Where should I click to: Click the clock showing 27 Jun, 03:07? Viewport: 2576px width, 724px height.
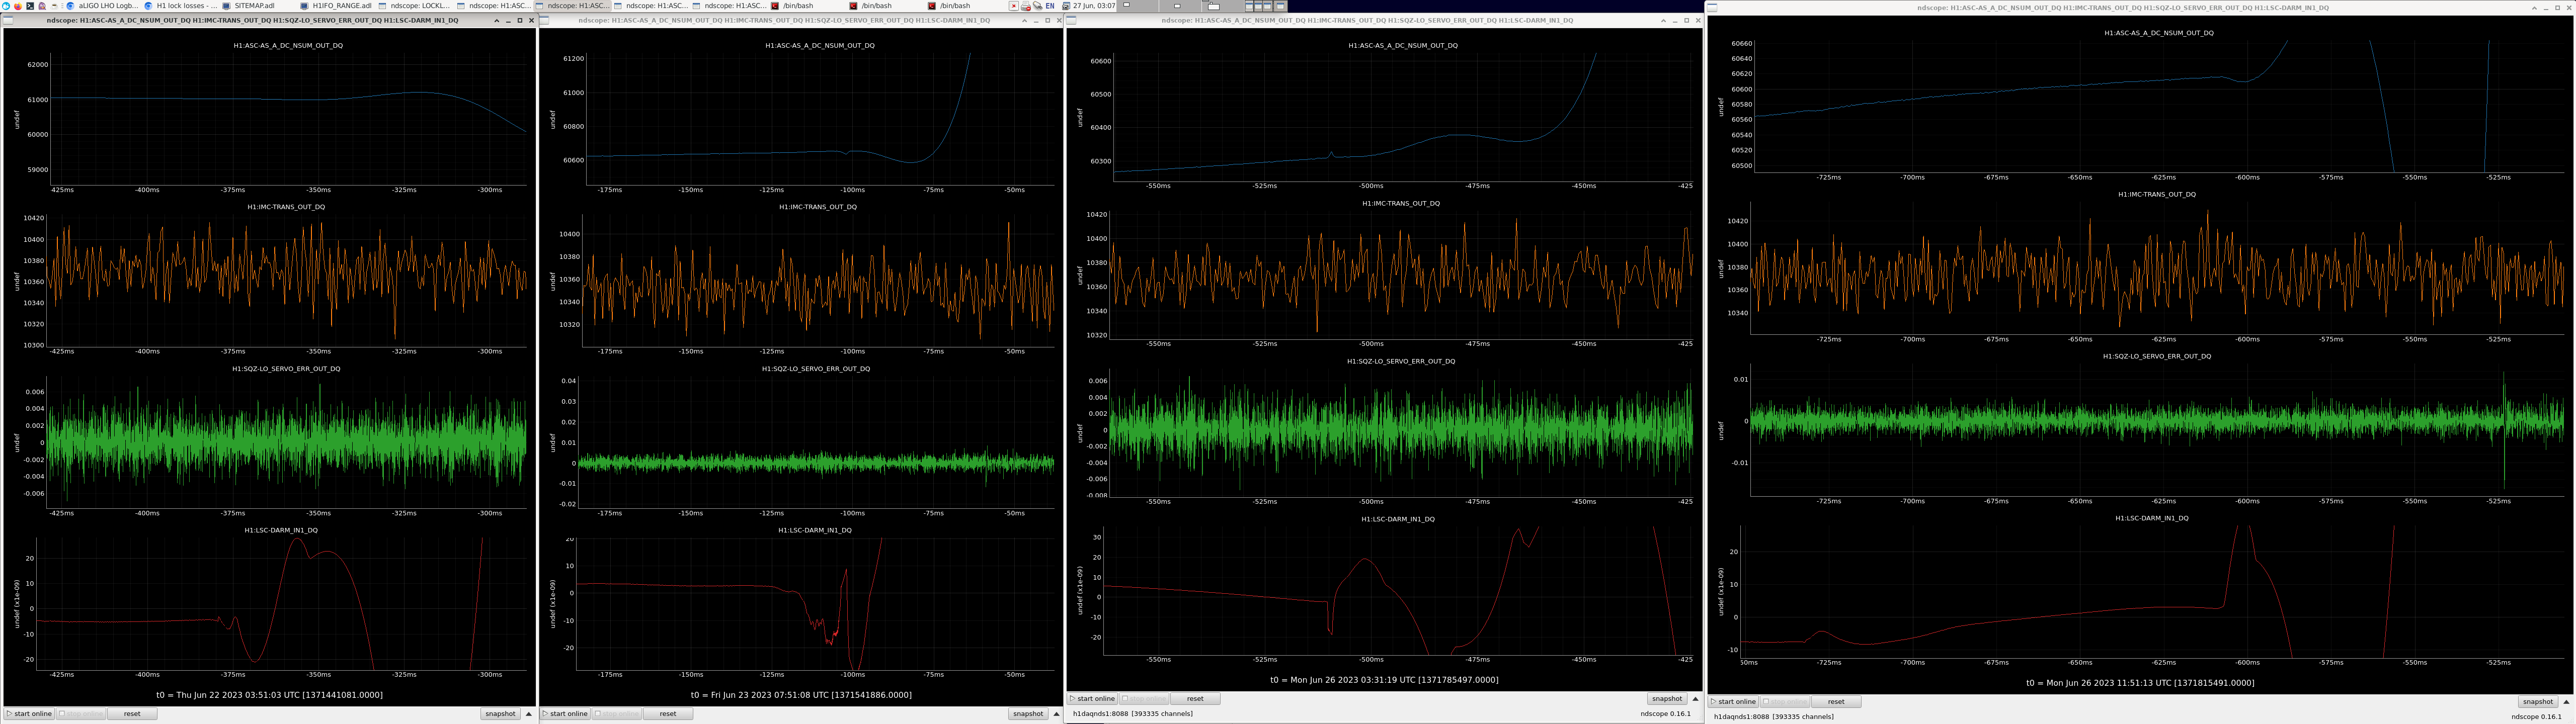1094,6
